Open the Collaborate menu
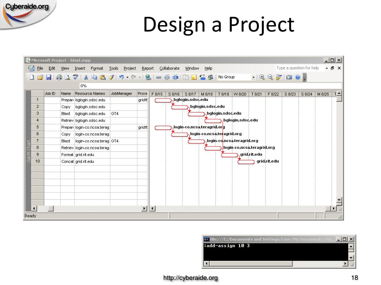Screen dimensions: 381x285 169,68
